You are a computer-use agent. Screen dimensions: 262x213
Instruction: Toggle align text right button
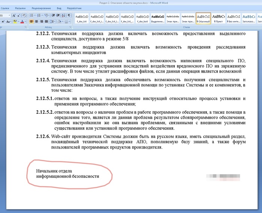coord(42,22)
